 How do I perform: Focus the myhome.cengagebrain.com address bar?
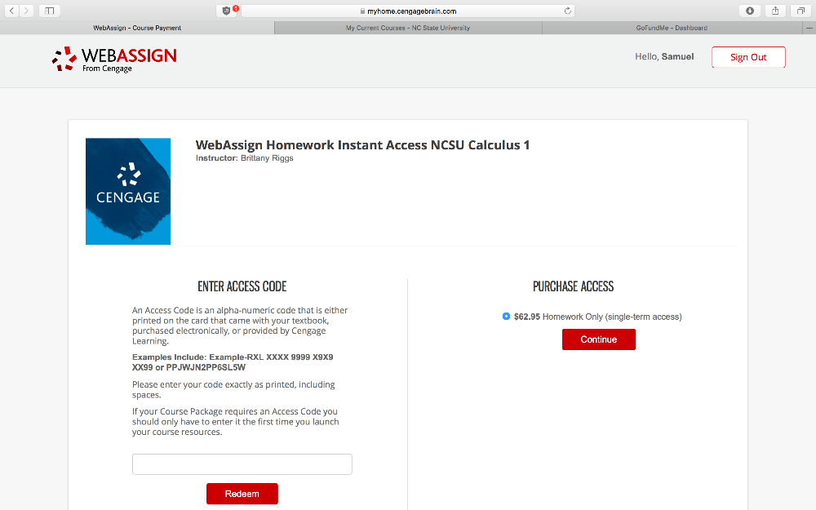[x=408, y=11]
